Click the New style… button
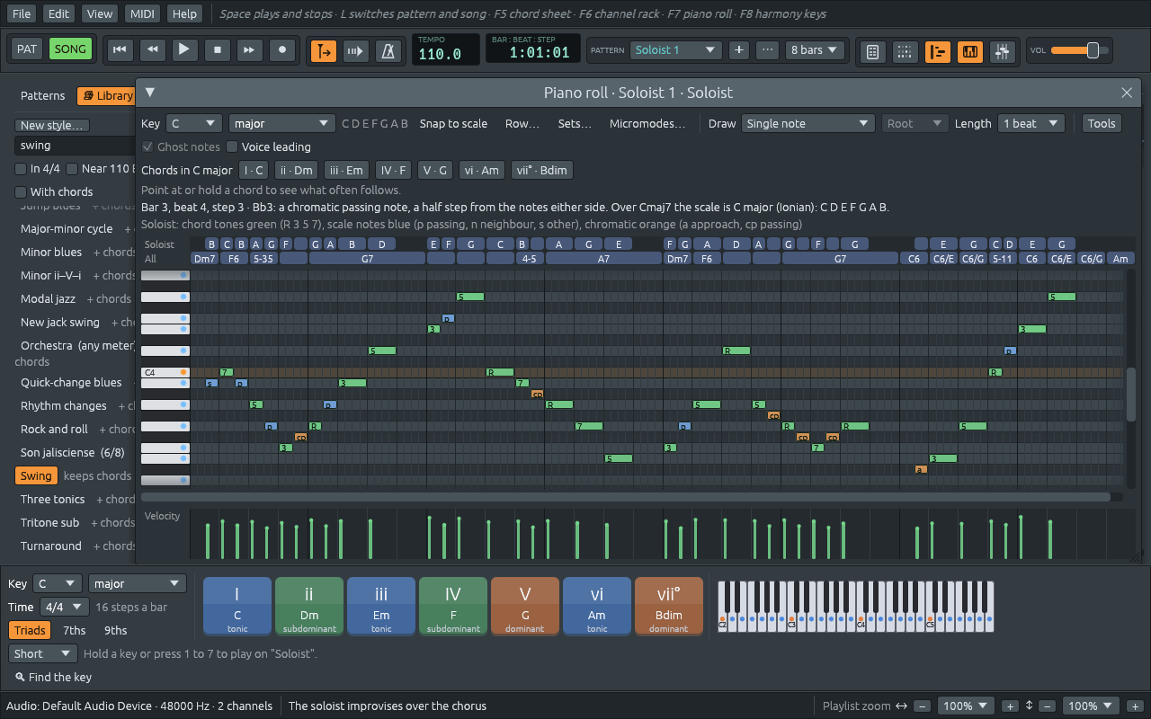The width and height of the screenshot is (1151, 719). click(x=54, y=125)
